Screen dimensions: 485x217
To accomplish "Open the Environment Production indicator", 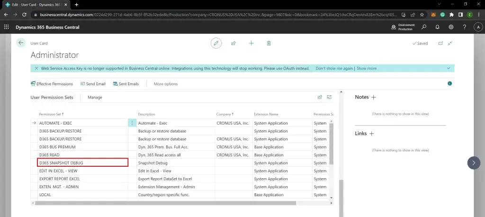I will (404, 27).
